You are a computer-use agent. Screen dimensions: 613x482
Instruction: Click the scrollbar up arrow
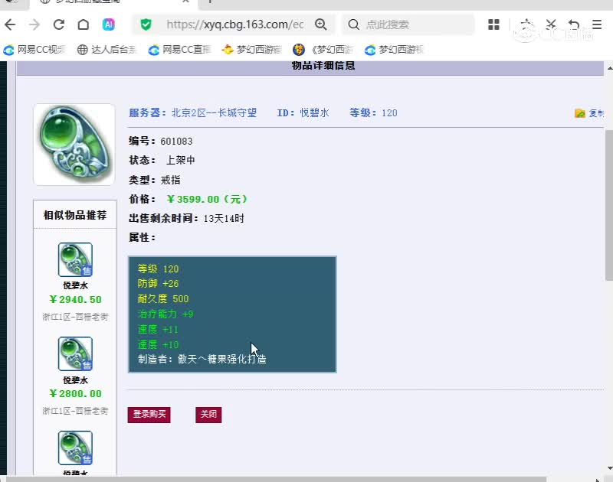609,68
